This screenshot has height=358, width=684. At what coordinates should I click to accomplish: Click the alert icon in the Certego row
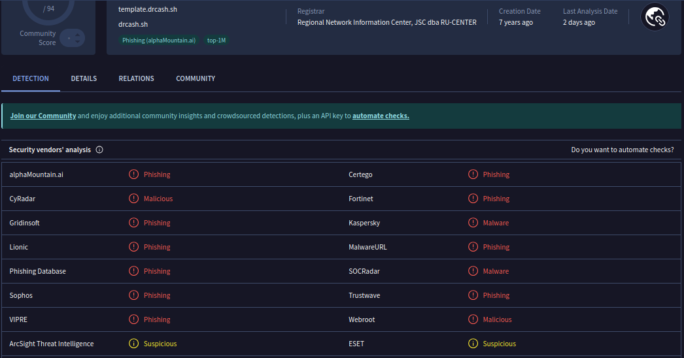pyautogui.click(x=473, y=174)
